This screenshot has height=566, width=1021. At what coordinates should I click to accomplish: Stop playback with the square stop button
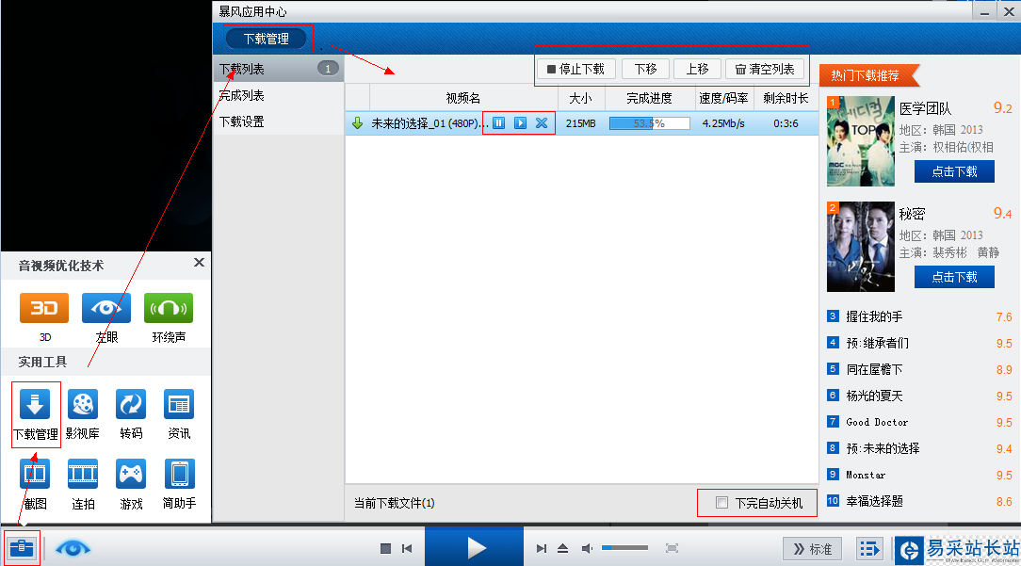(x=385, y=548)
